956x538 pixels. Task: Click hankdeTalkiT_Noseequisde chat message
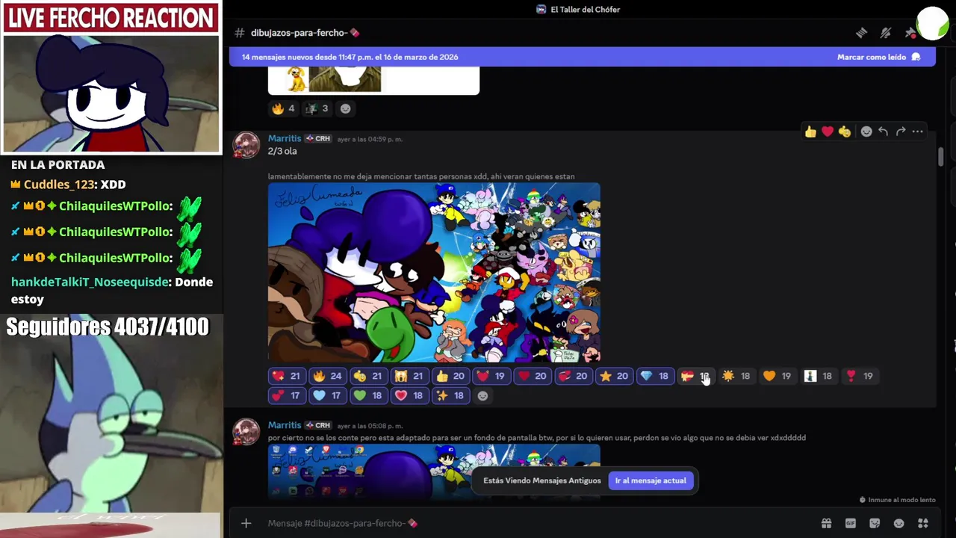coord(112,291)
